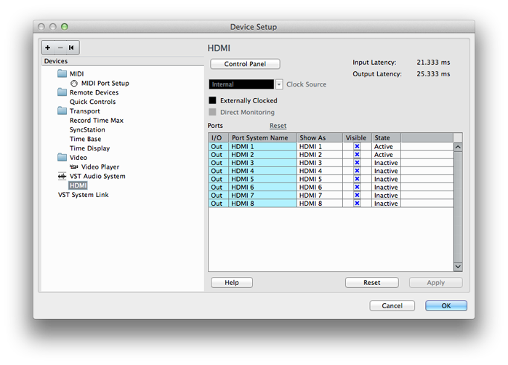508x365 pixels.
Task: Click the Inactive state of HDMI 4
Action: (x=386, y=171)
